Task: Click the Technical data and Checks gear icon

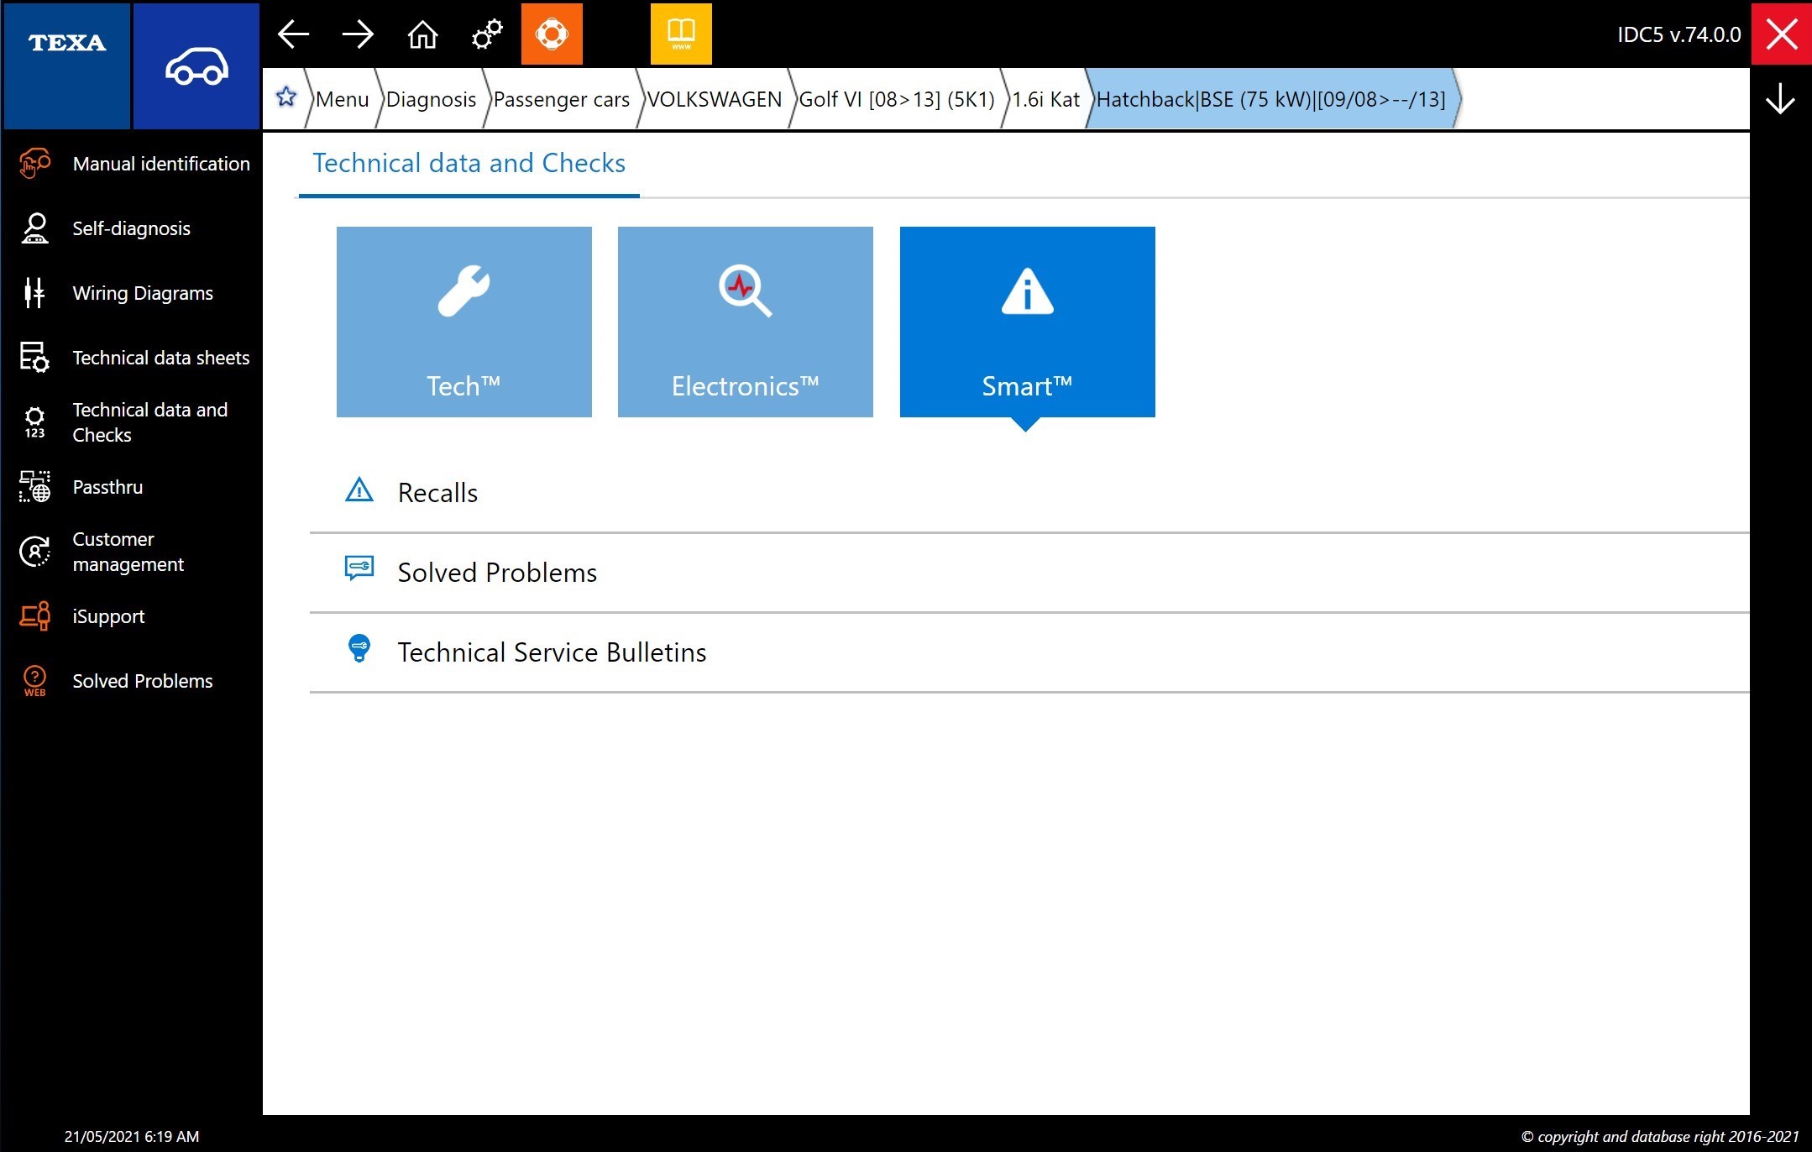Action: coord(34,422)
